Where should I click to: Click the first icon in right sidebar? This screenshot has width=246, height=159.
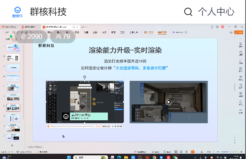241,44
